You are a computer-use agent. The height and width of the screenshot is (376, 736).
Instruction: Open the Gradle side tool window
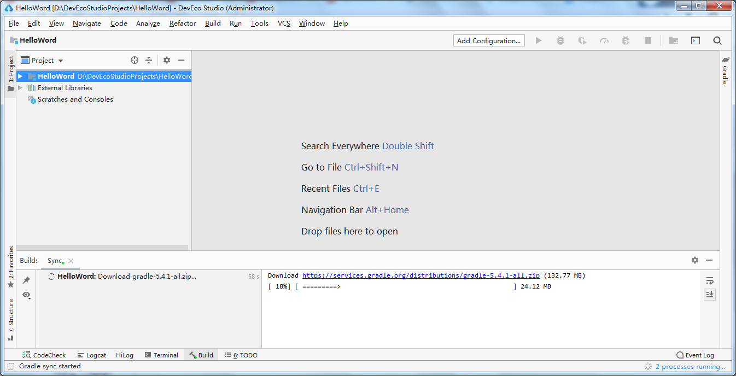725,70
